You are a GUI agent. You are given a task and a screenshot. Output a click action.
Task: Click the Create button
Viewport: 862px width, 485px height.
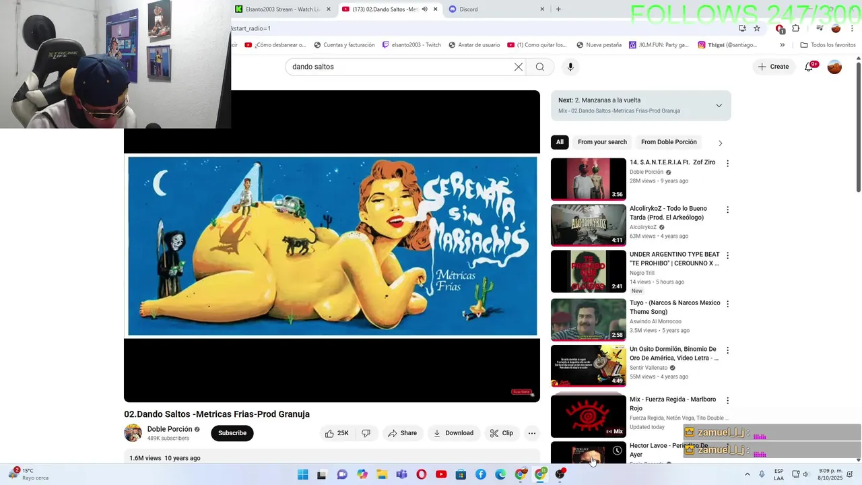pyautogui.click(x=773, y=67)
